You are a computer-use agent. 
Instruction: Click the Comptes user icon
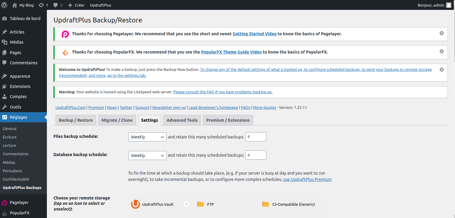click(4, 97)
